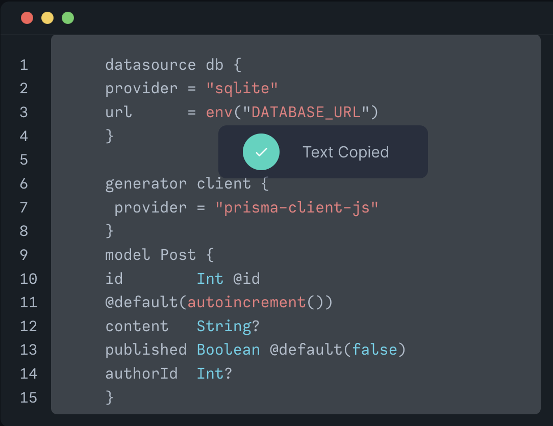Viewport: 553px width, 426px height.
Task: Place cursor on the autoincrement function
Action: 246,302
